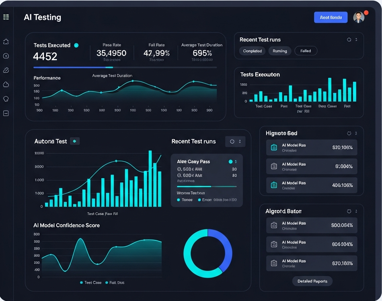This screenshot has height=301, width=382.
Task: Click the pen edit icon in the sidebar
Action: point(6,70)
